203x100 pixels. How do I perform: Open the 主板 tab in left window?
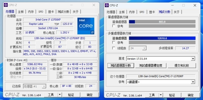pos(21,12)
